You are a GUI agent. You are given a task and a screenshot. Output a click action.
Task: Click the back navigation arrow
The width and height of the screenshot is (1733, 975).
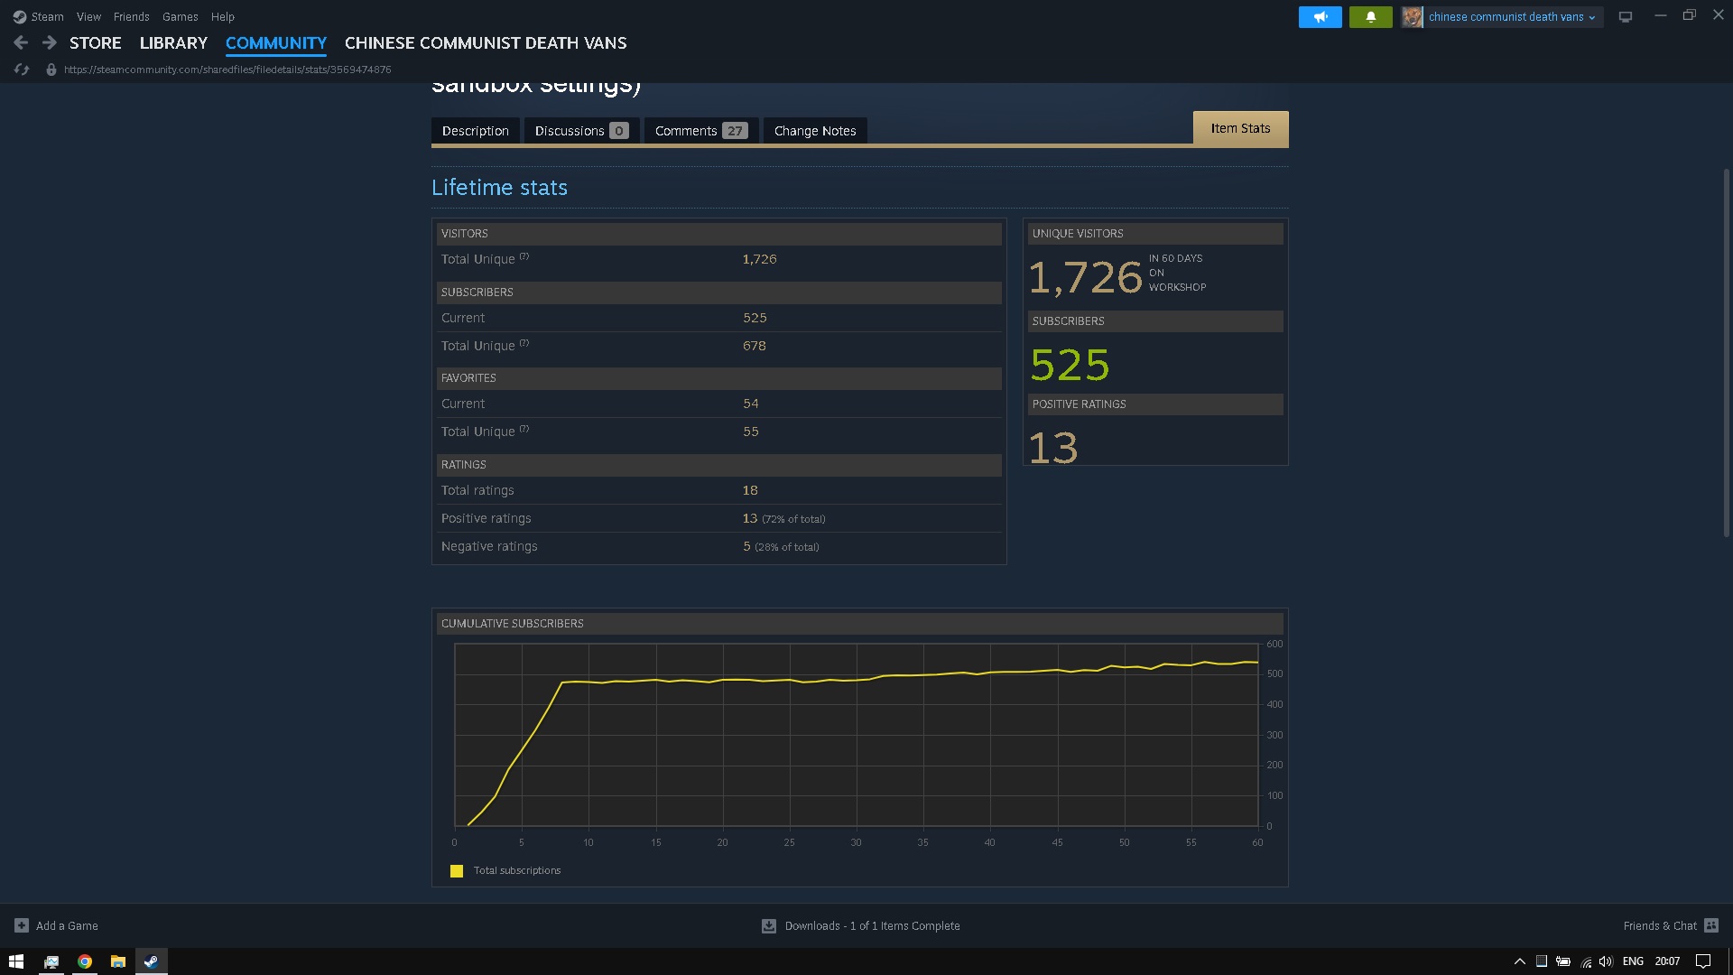pyautogui.click(x=21, y=42)
